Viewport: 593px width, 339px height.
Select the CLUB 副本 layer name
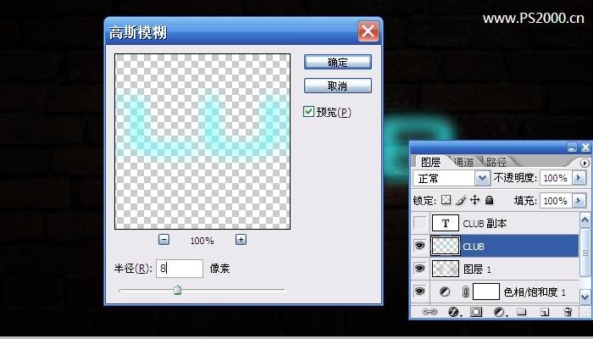(x=485, y=224)
